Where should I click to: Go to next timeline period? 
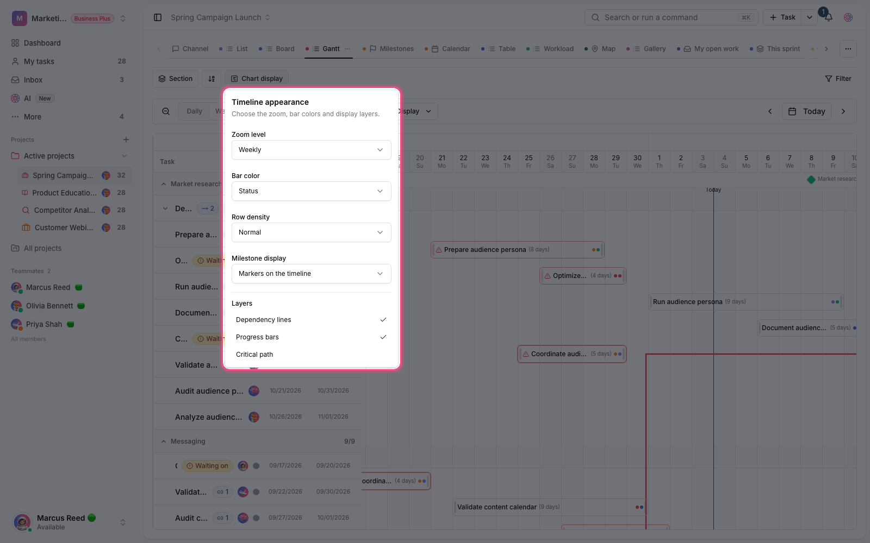(843, 111)
